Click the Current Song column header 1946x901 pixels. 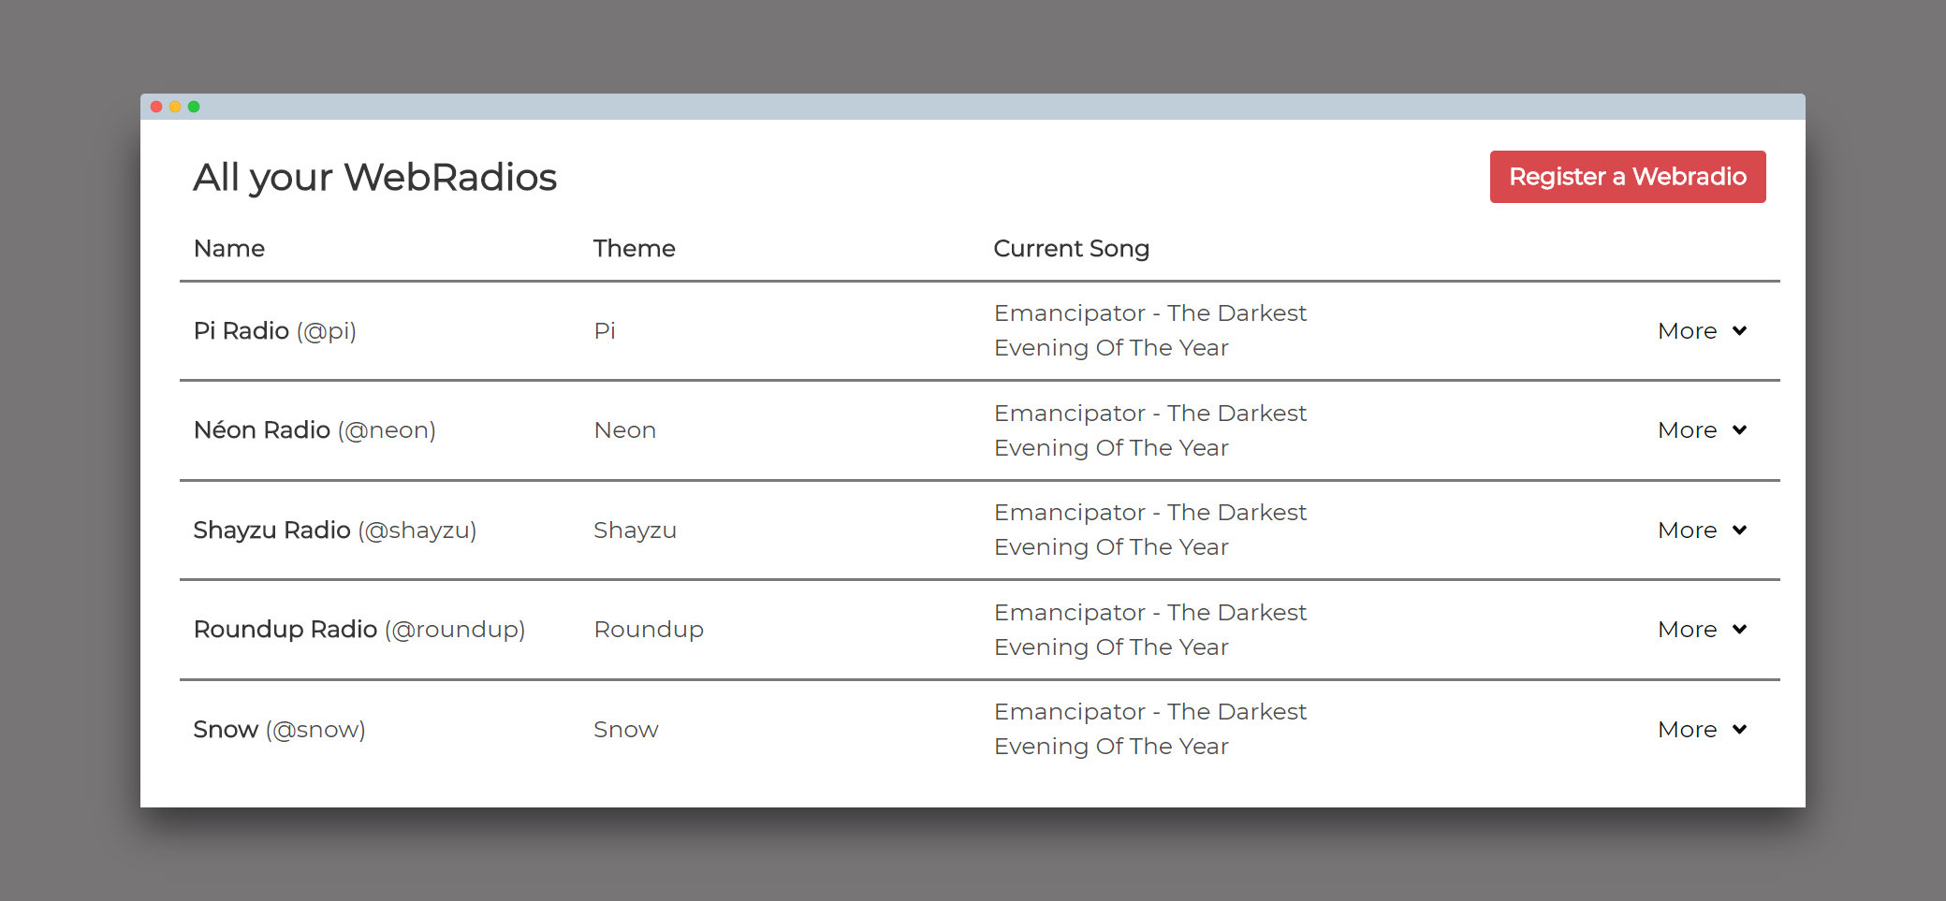[1071, 249]
